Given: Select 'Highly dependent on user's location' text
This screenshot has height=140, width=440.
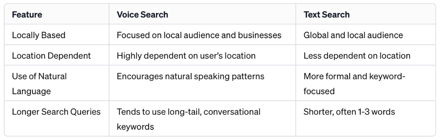Looking at the screenshot, I should (186, 56).
